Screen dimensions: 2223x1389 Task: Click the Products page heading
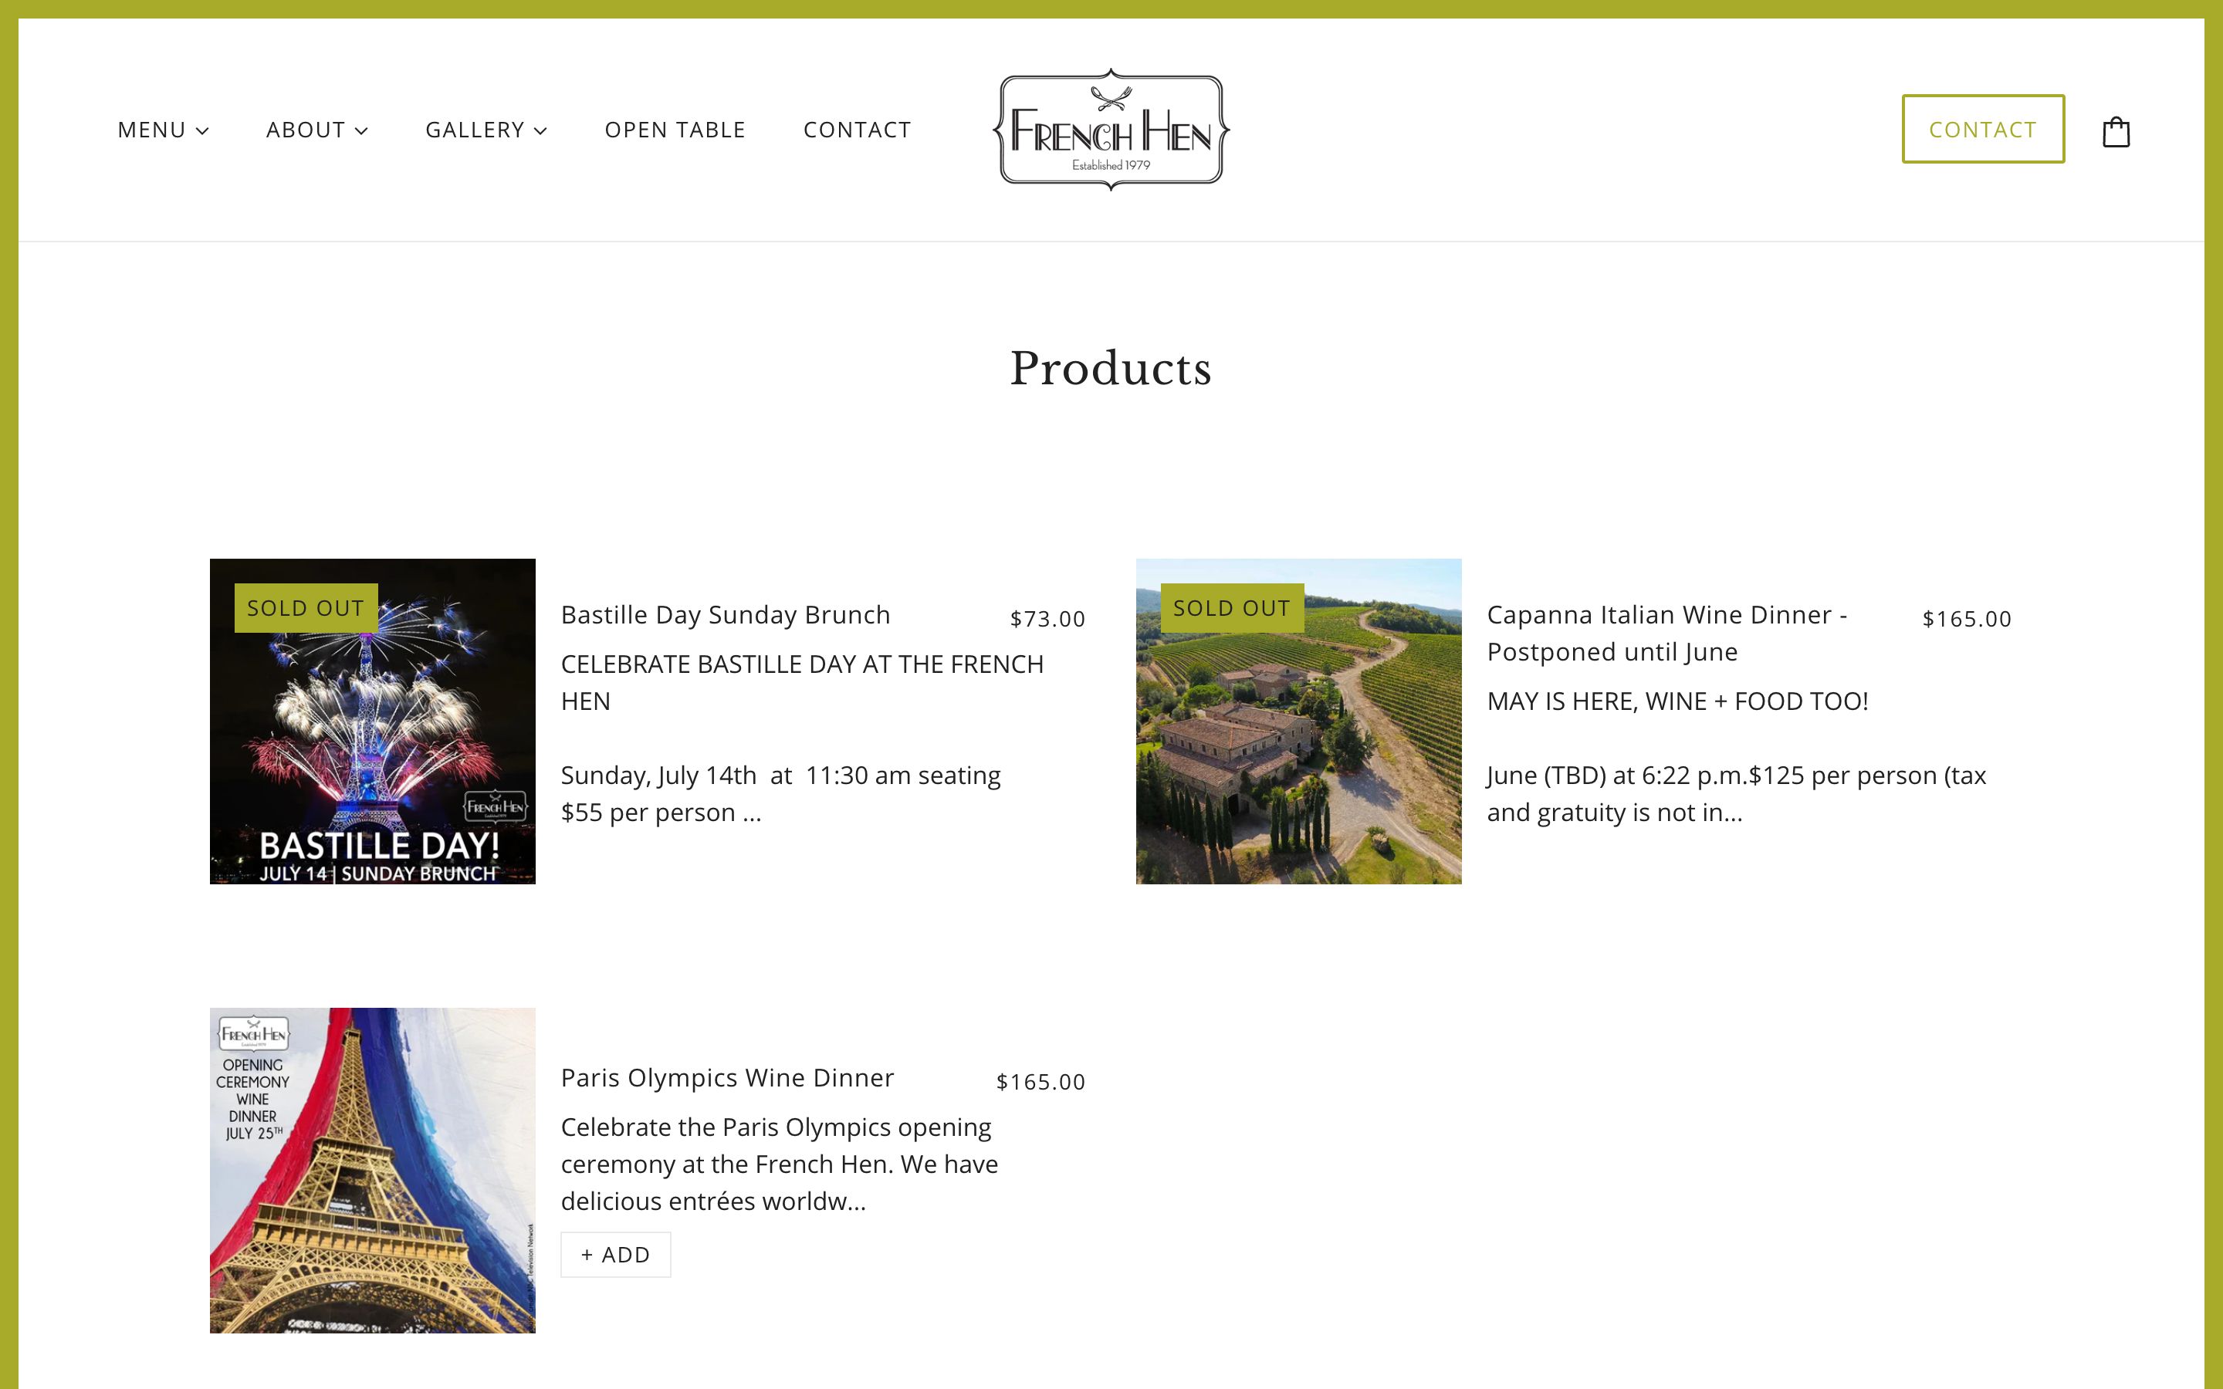click(x=1111, y=368)
